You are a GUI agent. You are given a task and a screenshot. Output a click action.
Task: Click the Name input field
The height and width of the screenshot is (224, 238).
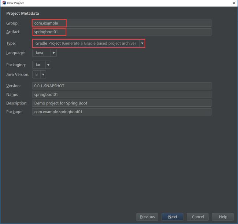(x=122, y=95)
